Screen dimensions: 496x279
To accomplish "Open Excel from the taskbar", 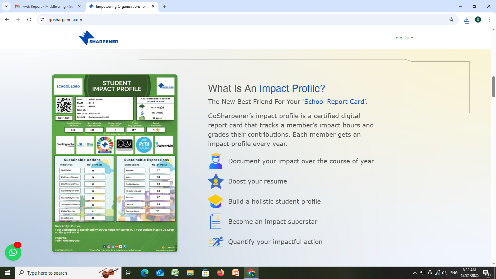I will pyautogui.click(x=175, y=273).
